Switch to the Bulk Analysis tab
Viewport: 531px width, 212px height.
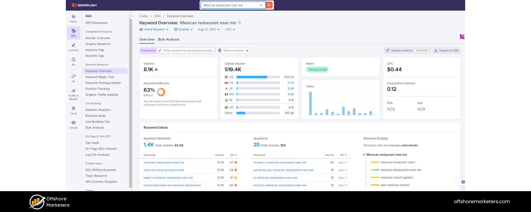pos(169,39)
